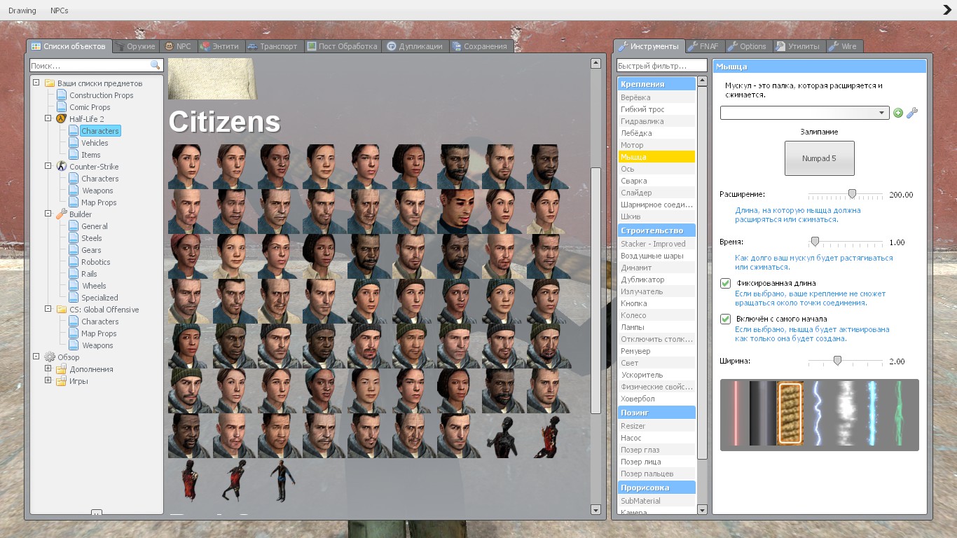Screen dimensions: 957x538
Task: Open the Сохранения tab
Action: tap(481, 46)
